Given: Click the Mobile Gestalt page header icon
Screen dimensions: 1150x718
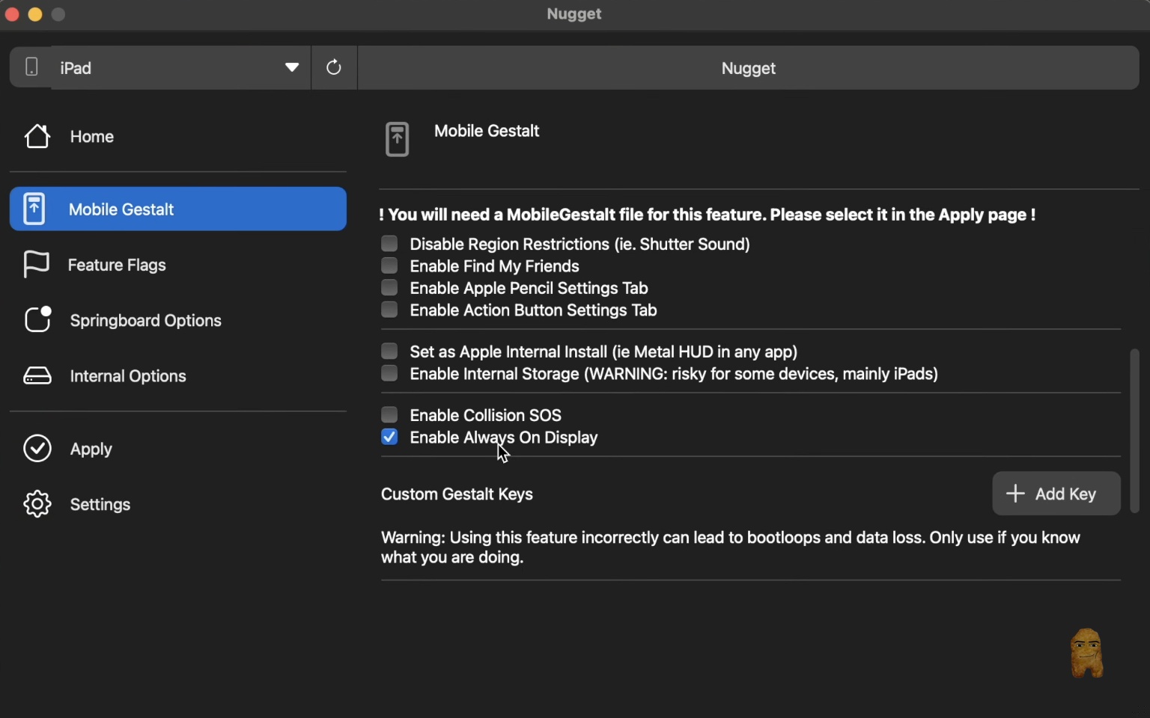Looking at the screenshot, I should pos(398,139).
